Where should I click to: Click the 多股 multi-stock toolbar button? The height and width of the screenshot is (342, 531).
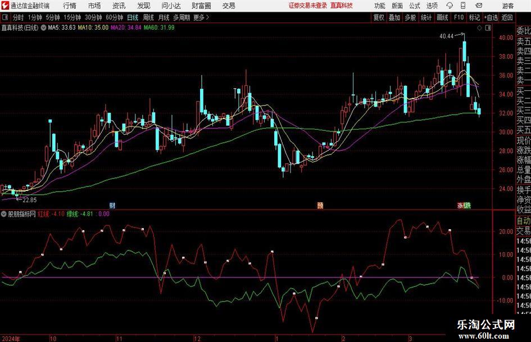click(410, 17)
